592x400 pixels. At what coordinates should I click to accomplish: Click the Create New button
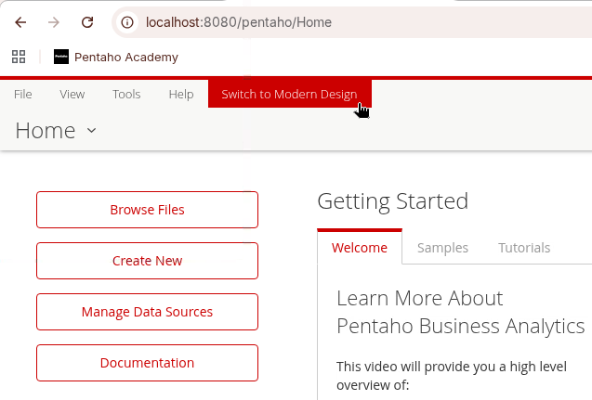(x=147, y=261)
